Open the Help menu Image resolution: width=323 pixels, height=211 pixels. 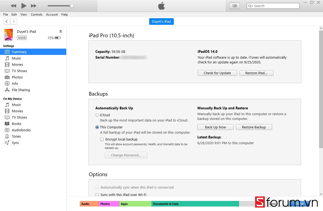click(65, 15)
